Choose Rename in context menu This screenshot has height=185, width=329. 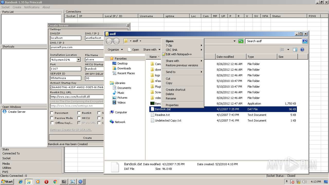coord(182,98)
